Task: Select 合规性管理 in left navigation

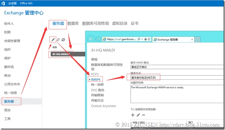Action: pos(12,41)
